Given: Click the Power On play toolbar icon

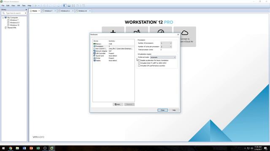Looking at the screenshot, I should 36,5.
